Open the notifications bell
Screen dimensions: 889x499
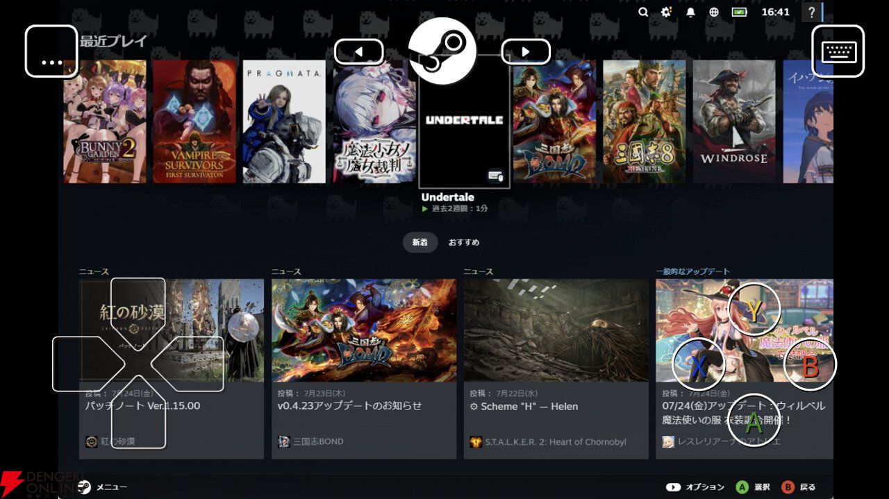[x=690, y=12]
